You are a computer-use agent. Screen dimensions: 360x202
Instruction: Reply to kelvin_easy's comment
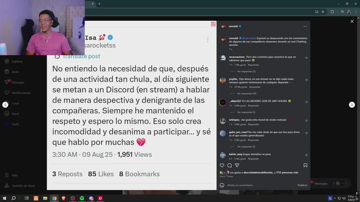[x=253, y=159]
